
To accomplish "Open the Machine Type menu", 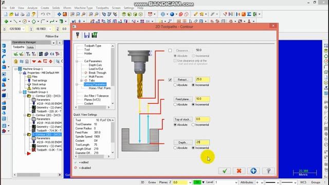I will pyautogui.click(x=83, y=8).
